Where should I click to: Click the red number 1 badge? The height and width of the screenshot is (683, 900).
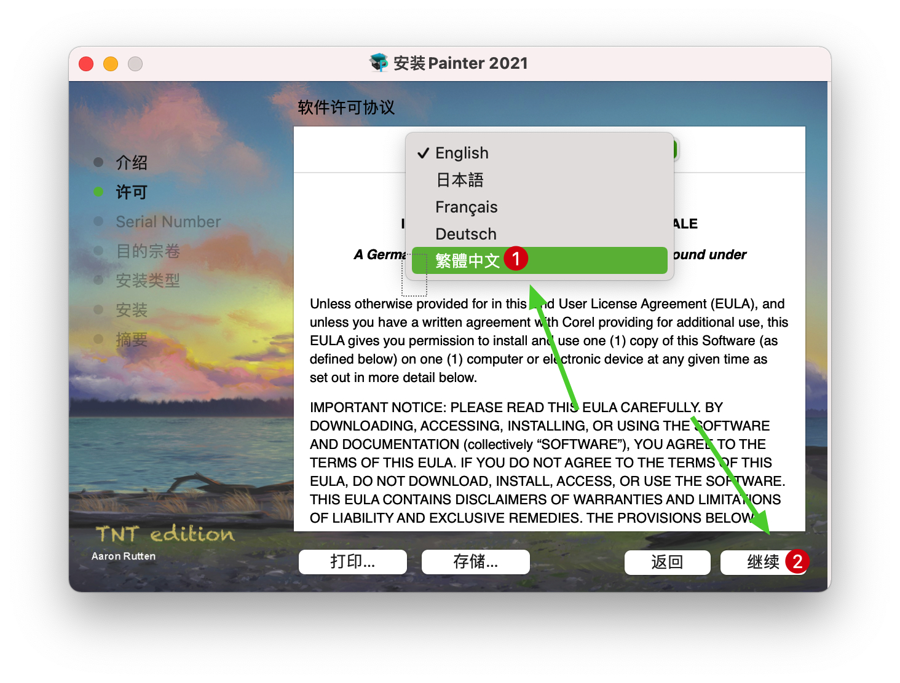coord(516,259)
